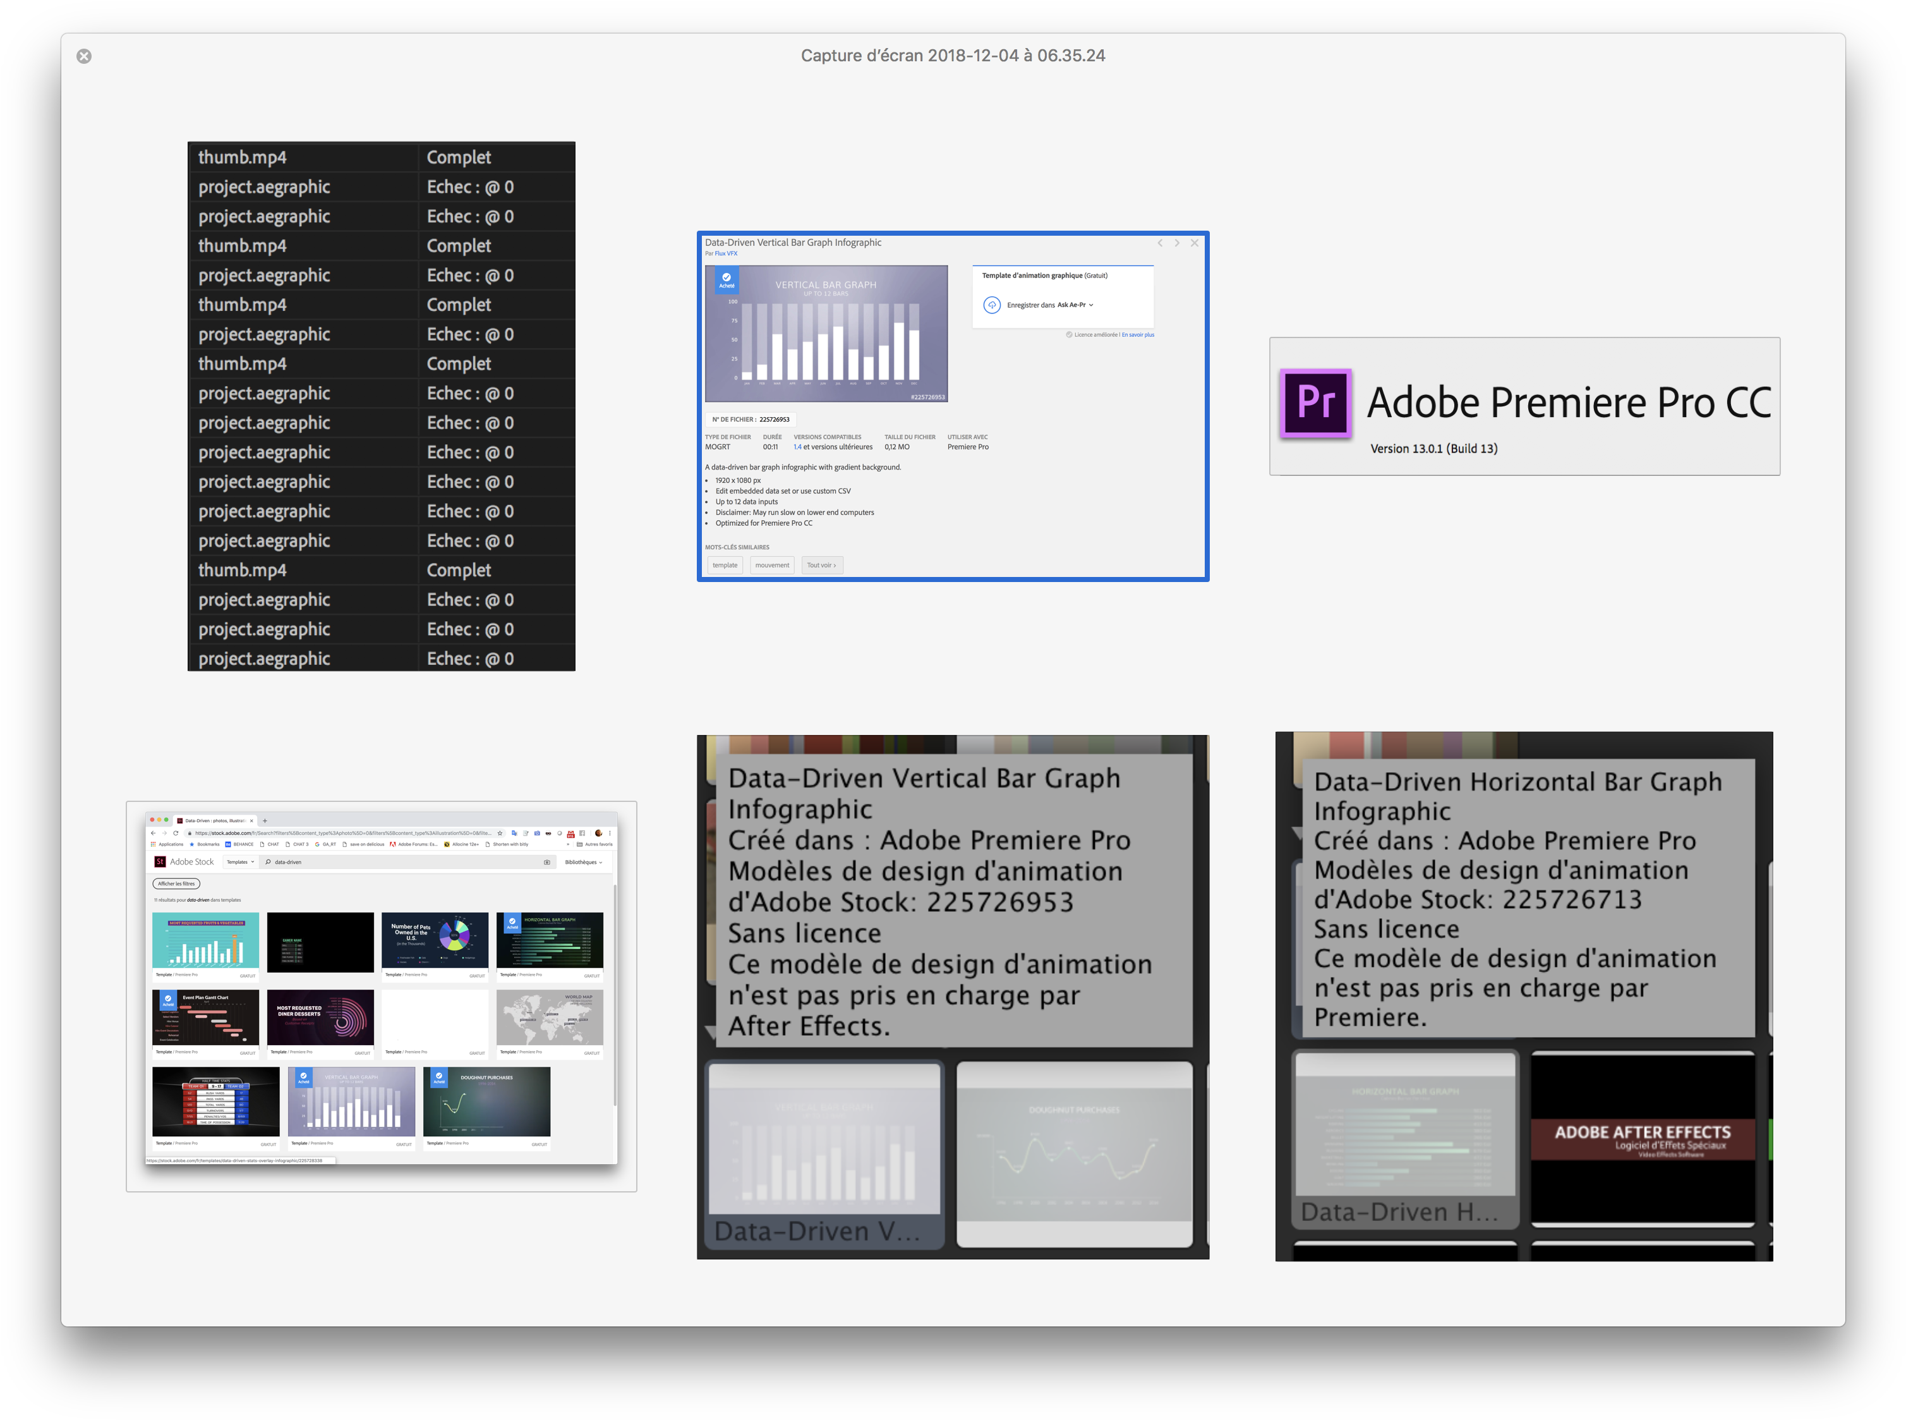Click the cloud save icon beside 'Enregistrer dans'
1906x1420 pixels.
click(x=992, y=305)
